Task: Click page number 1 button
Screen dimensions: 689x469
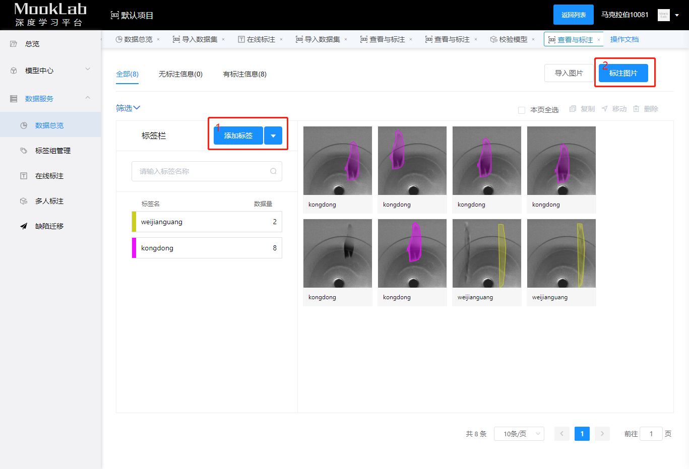Action: click(582, 434)
